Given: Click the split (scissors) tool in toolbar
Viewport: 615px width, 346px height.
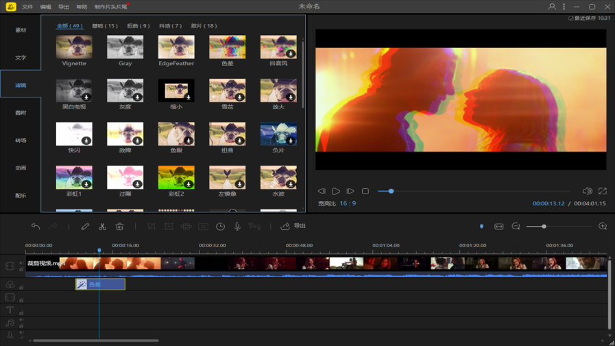Looking at the screenshot, I should (x=102, y=227).
